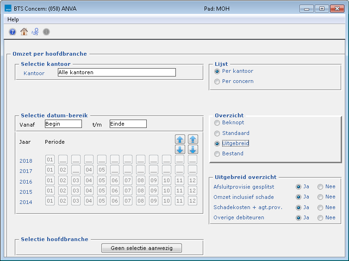This screenshot has height=261, width=349.
Task: Click the solid down arrow above the periods
Action: pos(180,149)
